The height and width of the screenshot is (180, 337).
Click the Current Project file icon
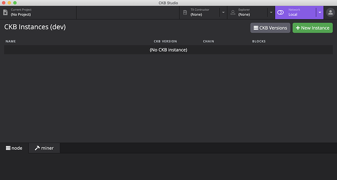click(x=5, y=13)
